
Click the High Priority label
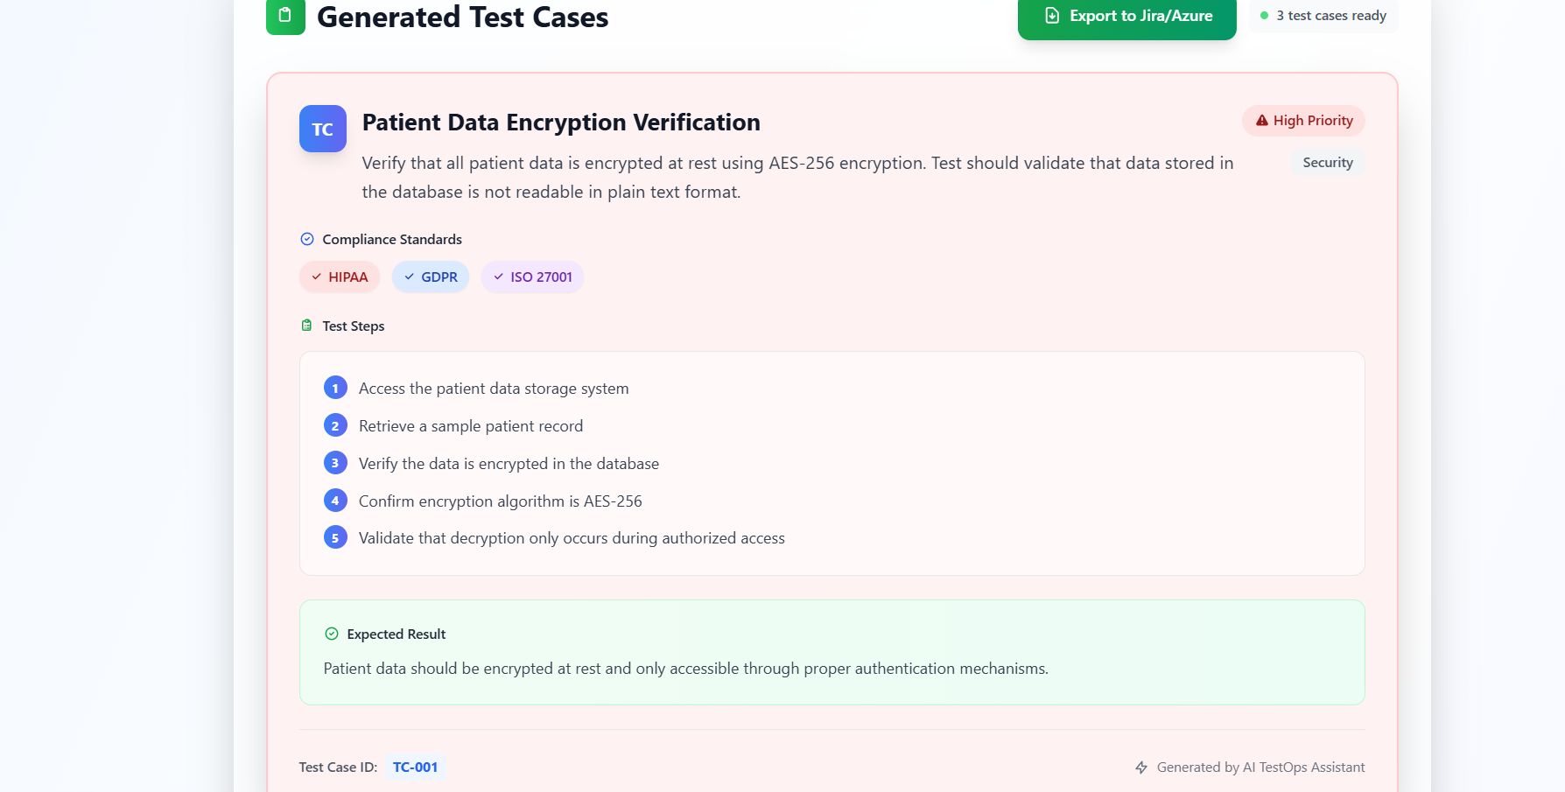click(x=1312, y=121)
